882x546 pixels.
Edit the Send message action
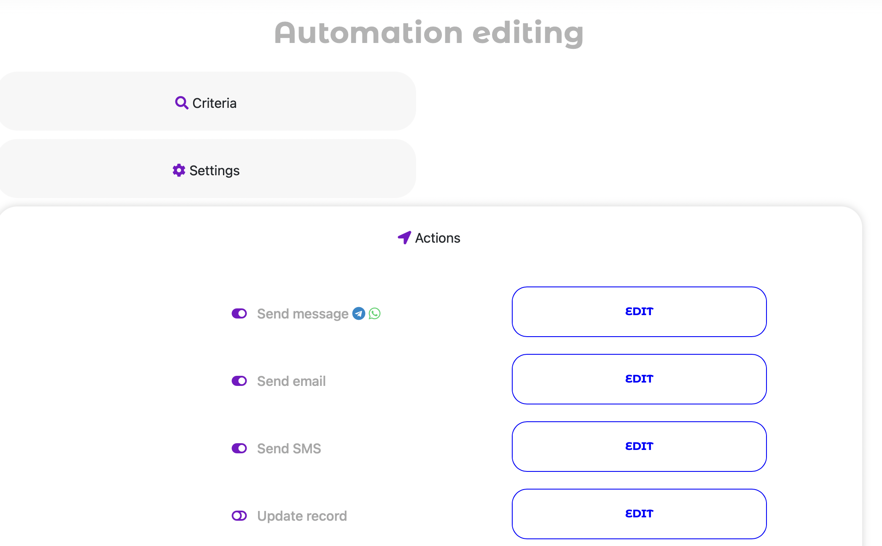[639, 312]
